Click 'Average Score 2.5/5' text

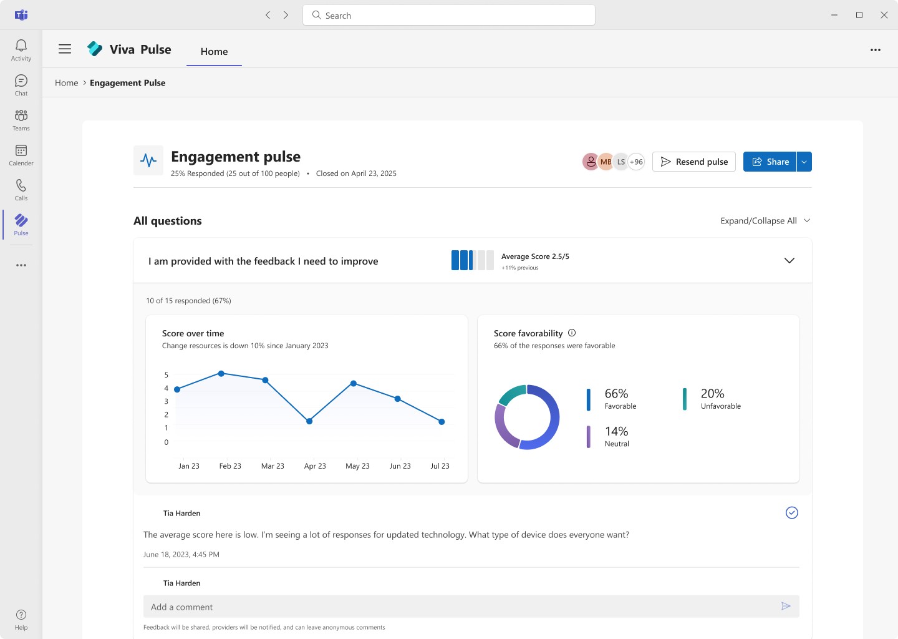(535, 256)
